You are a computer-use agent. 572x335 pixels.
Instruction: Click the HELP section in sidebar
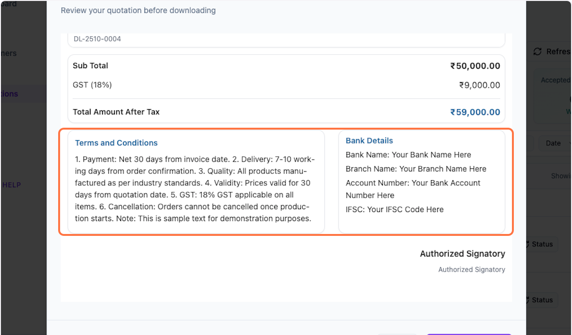(x=11, y=185)
